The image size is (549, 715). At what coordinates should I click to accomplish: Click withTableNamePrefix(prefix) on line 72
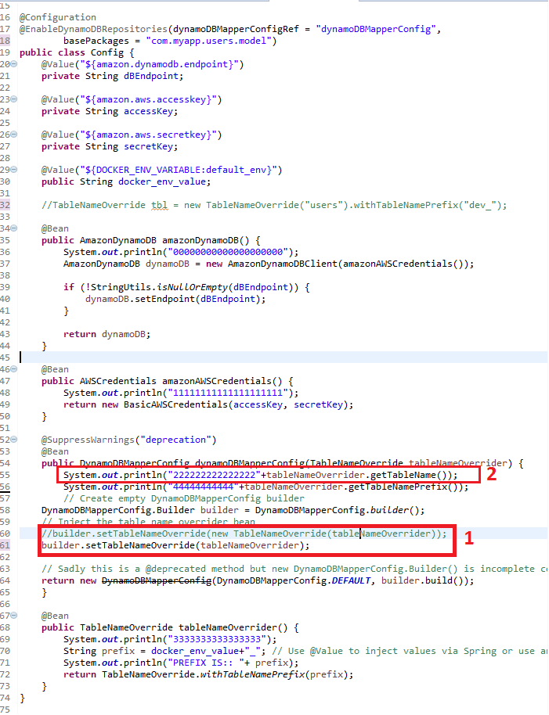point(276,675)
